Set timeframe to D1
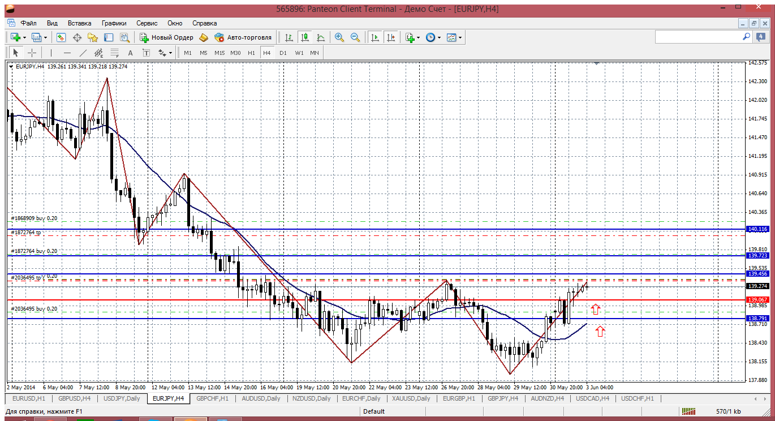The height and width of the screenshot is (421, 775). click(x=283, y=53)
